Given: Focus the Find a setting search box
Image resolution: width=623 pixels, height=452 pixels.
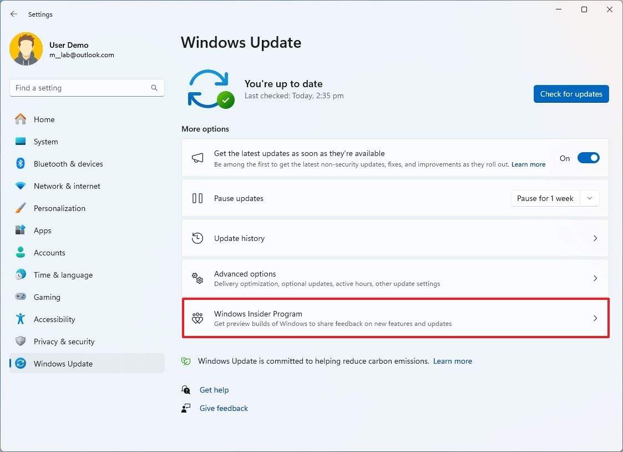Looking at the screenshot, I should [x=87, y=88].
